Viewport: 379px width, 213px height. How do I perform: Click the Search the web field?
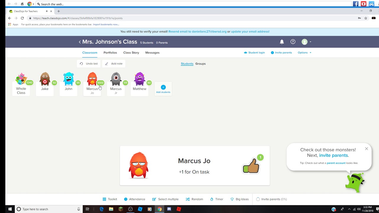(x=193, y=4)
